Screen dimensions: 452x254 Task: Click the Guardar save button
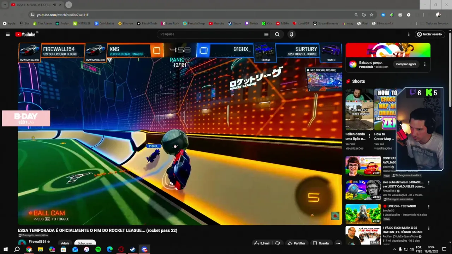pos(321,243)
